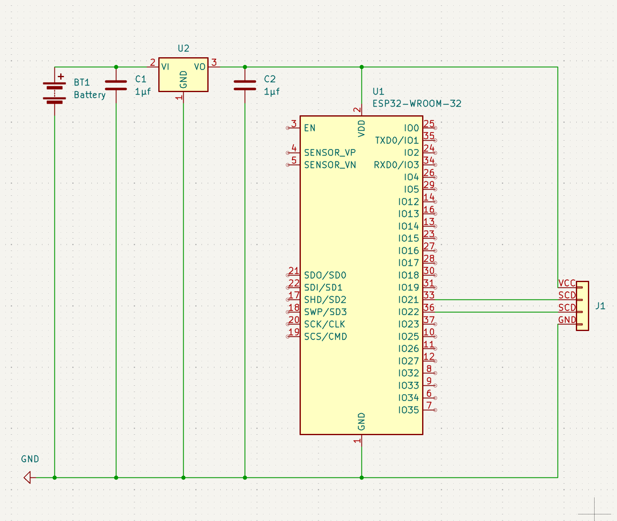Click the ESP32-WROOM-32 value label

coord(417,103)
